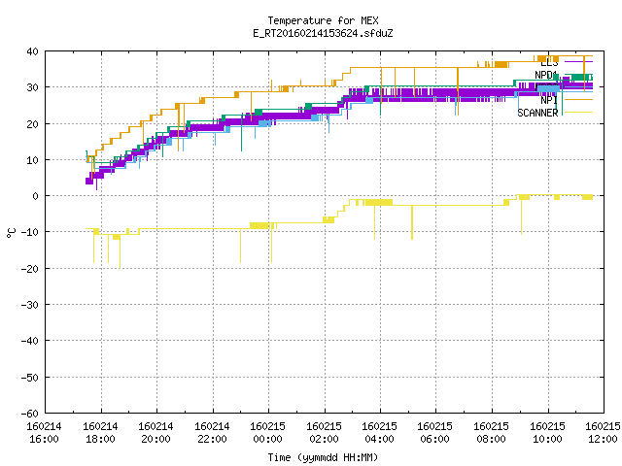Click the x-axis label '160214 22:00'
This screenshot has width=622, height=466.
(212, 432)
